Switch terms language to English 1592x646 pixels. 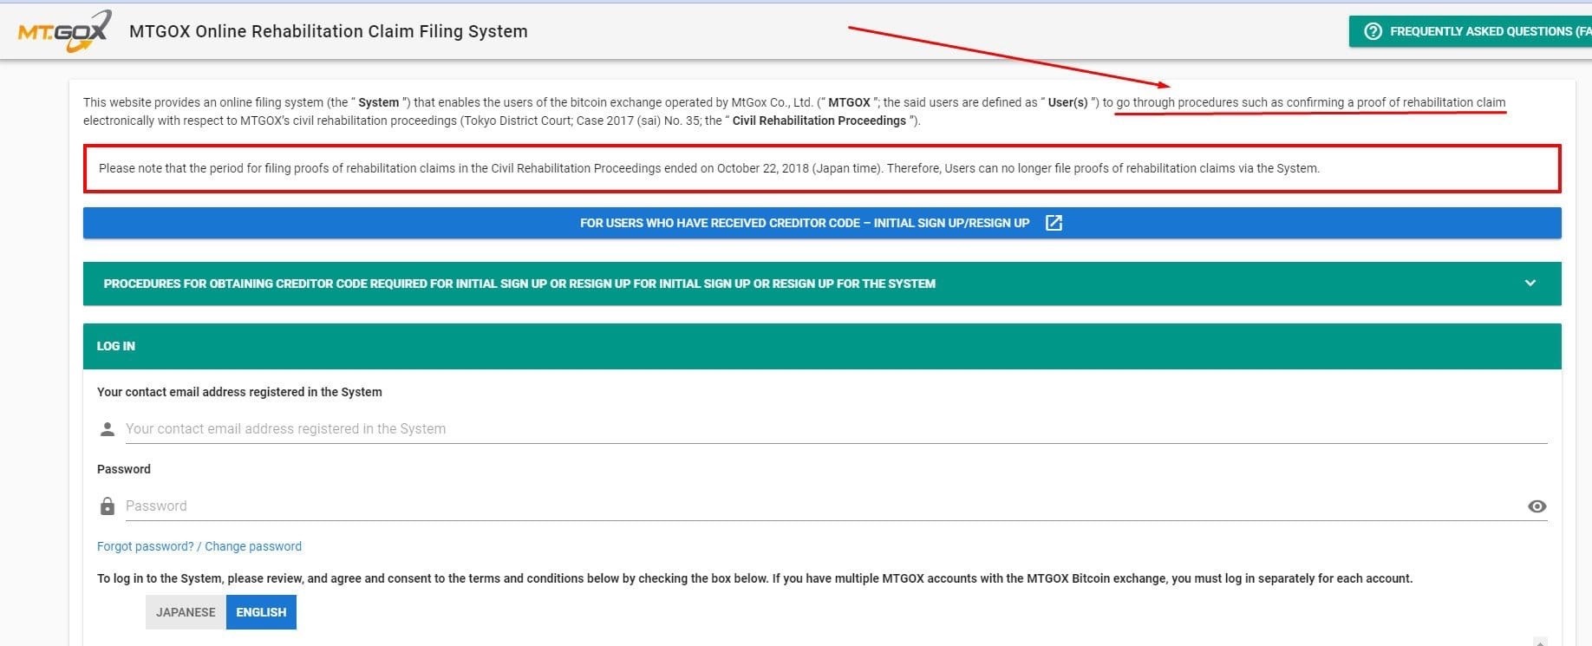(261, 612)
